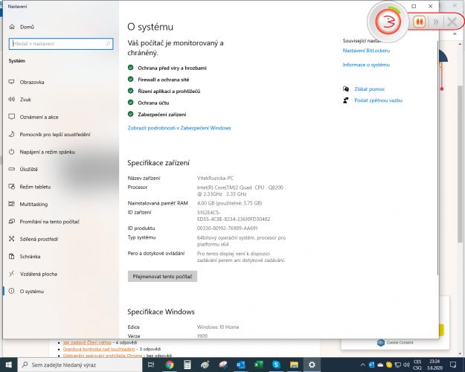Viewport: 465px width, 372px height.
Task: Click the taskbar search box
Action: pyautogui.click(x=80, y=365)
